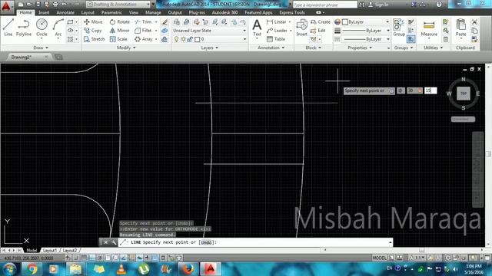This screenshot has width=492, height=276.
Task: Insert a Table annotation
Action: pos(276,39)
